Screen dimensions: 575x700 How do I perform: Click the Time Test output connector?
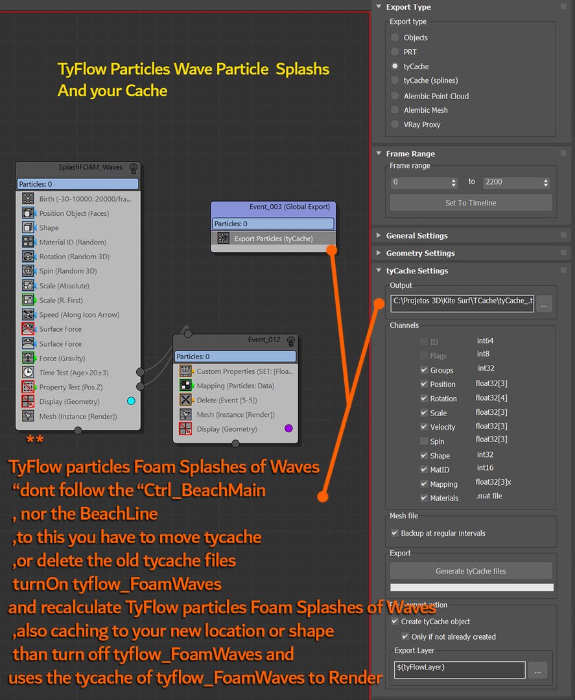click(x=140, y=372)
